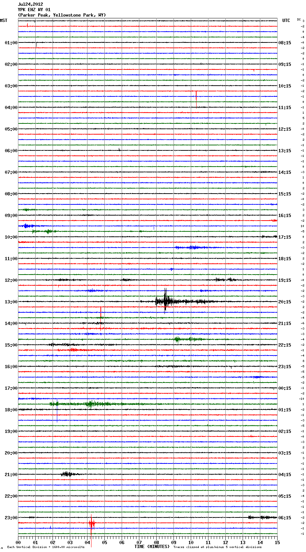Select the 20:00 MST time label
306x552 pixels.
11,453
